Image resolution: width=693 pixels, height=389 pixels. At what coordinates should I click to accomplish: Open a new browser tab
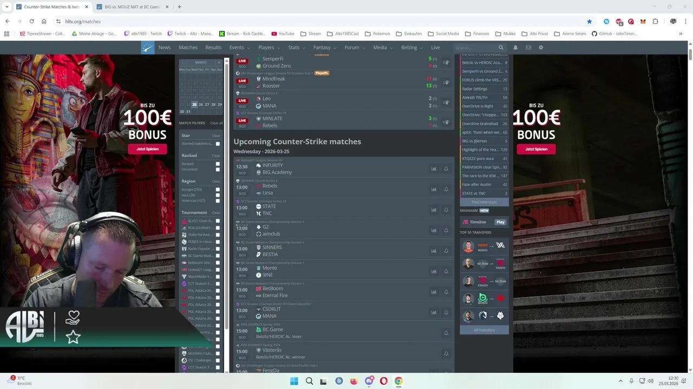tap(179, 7)
